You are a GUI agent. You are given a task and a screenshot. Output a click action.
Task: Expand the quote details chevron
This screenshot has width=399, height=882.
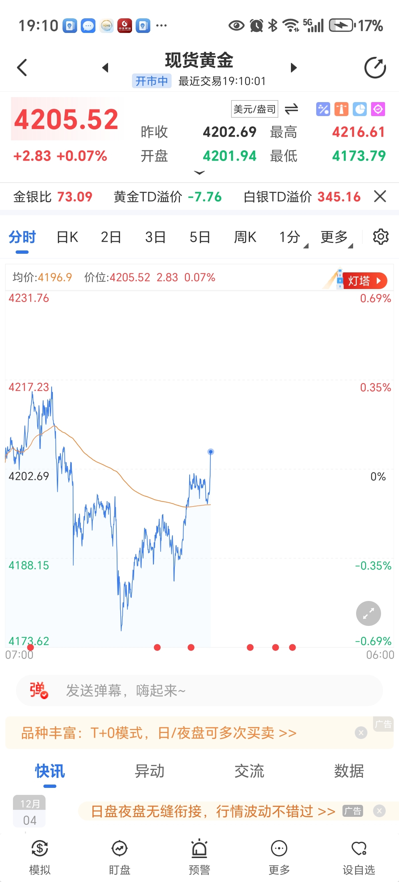[199, 173]
